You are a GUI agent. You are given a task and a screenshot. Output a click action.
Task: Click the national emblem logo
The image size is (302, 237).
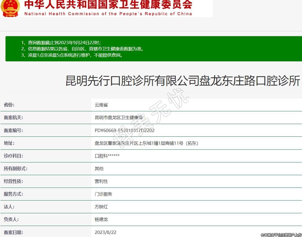point(10,8)
